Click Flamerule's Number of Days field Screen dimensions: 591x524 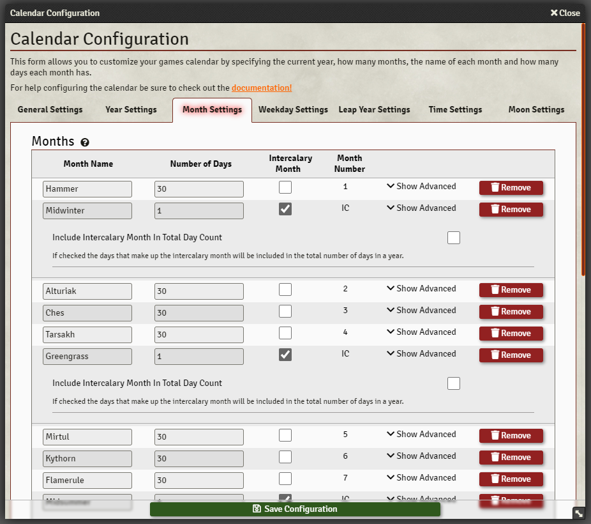tap(199, 481)
